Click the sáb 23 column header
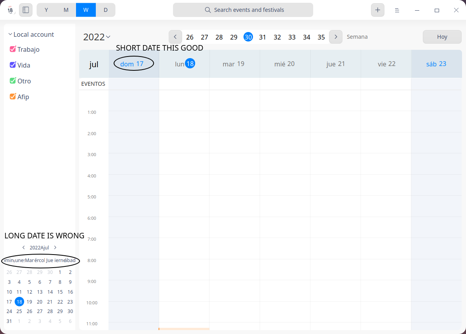 (x=436, y=64)
